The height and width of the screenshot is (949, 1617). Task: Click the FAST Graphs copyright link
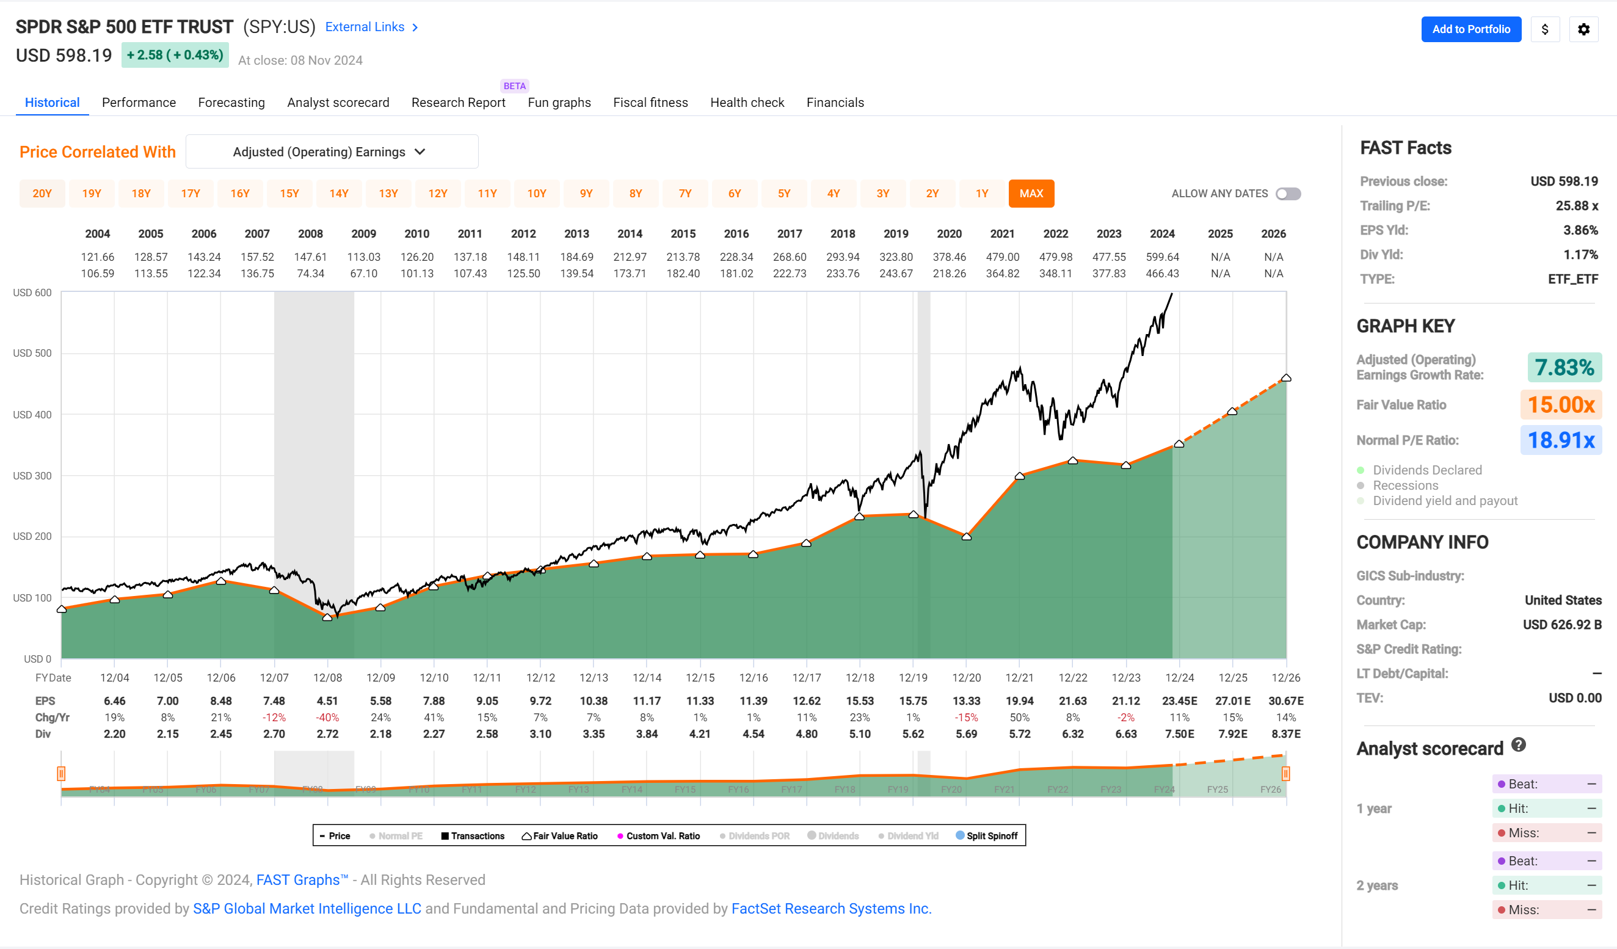tap(302, 880)
